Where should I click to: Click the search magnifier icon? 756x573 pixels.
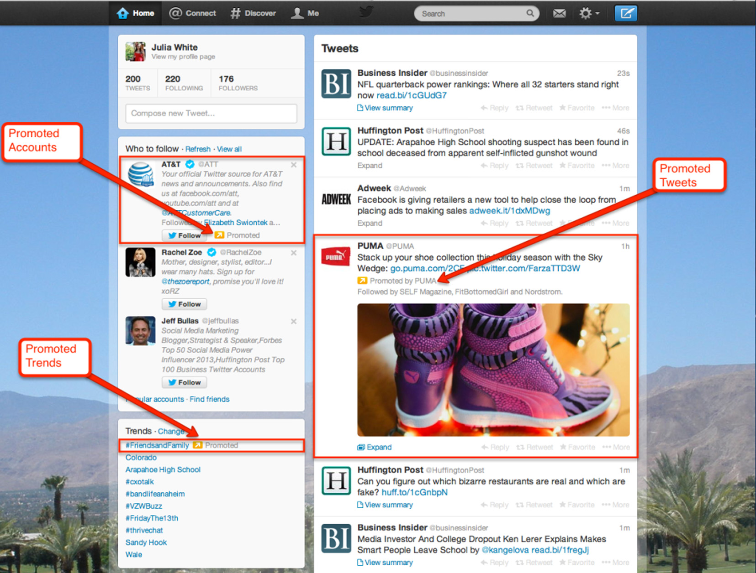530,13
